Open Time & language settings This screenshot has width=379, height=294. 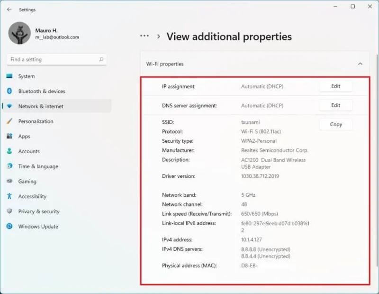(x=57, y=166)
